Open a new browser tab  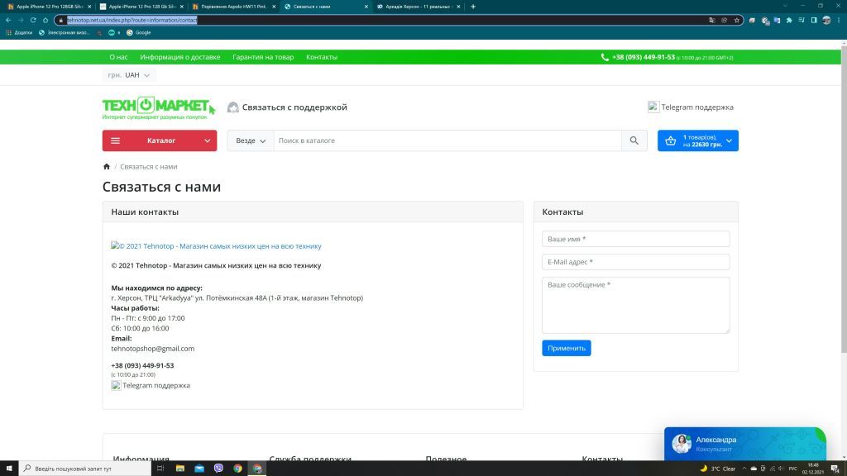[x=473, y=7]
